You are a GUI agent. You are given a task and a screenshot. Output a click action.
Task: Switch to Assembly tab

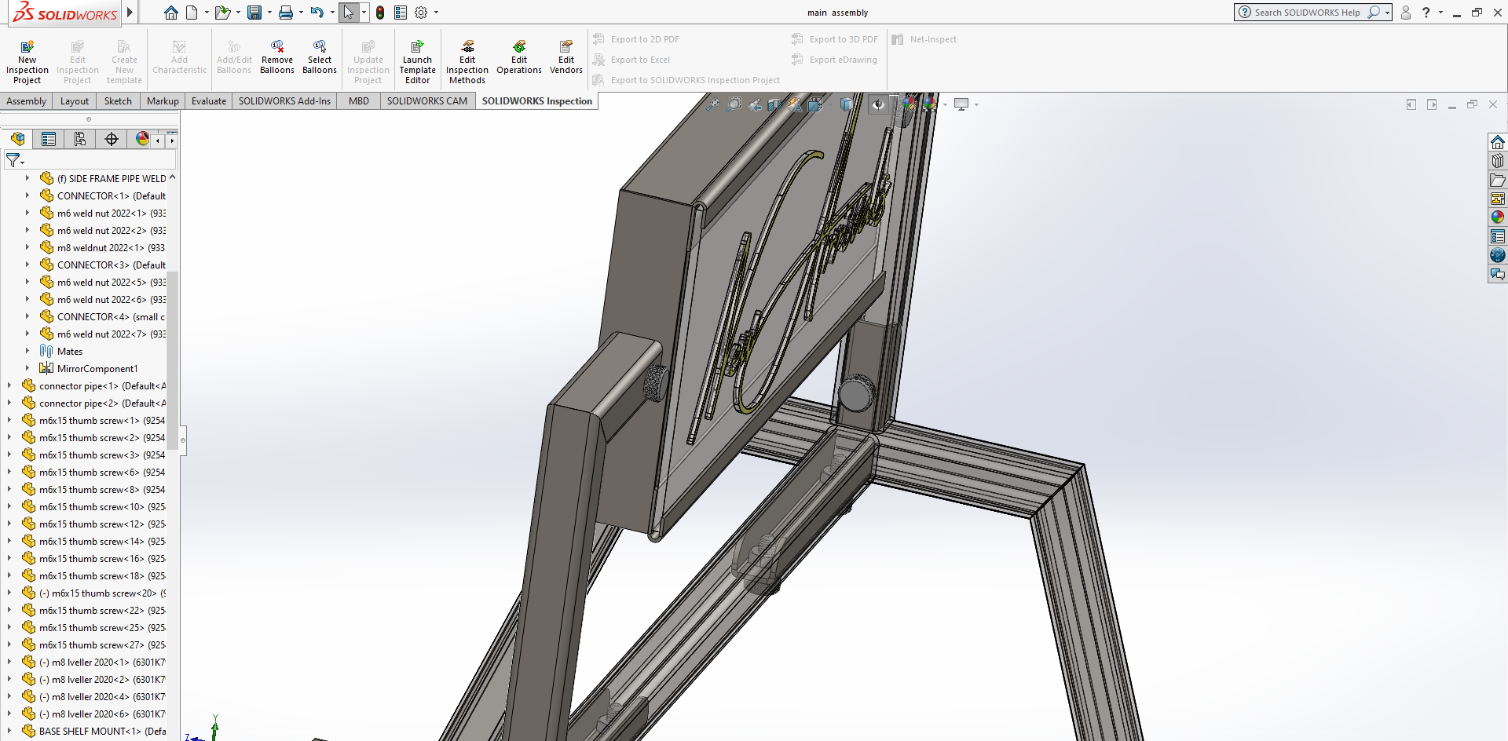[27, 101]
